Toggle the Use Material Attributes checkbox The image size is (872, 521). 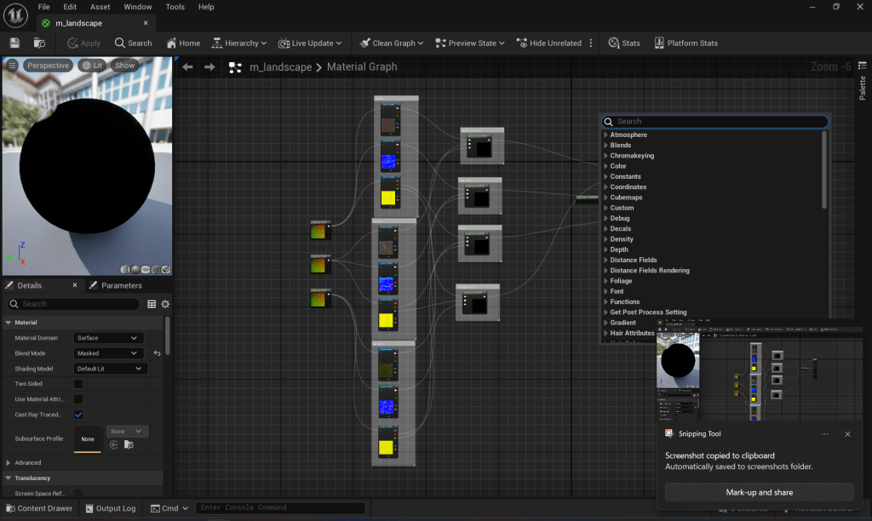click(x=78, y=399)
